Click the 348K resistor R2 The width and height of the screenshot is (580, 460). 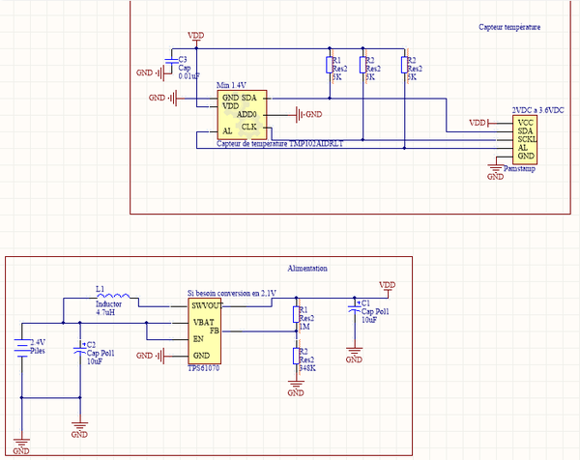point(297,359)
